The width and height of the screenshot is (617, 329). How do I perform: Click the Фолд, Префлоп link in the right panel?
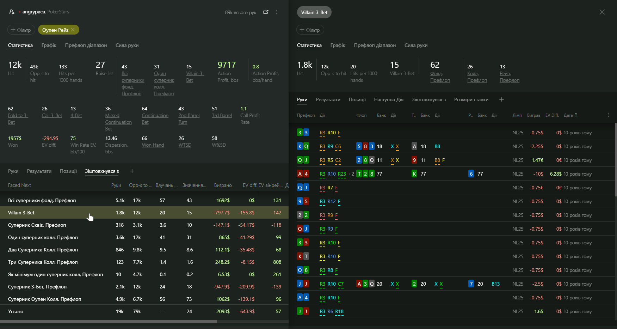[440, 77]
